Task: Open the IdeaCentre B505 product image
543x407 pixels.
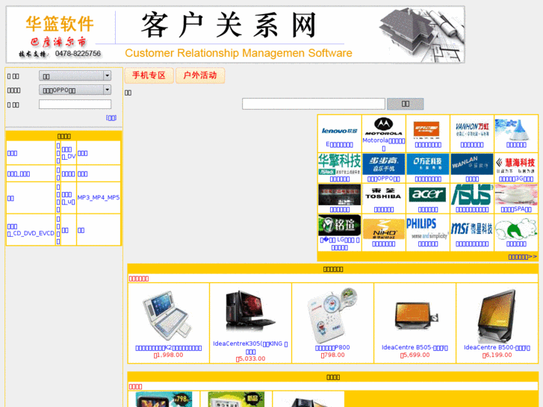Action: (415, 315)
